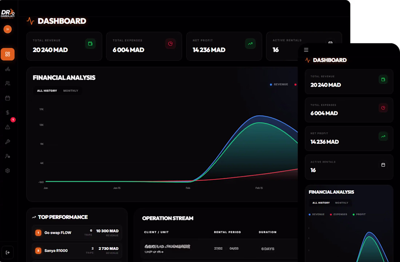Click the mobile Net Profit 14 236 MAD value
The width and height of the screenshot is (400, 262).
[325, 142]
